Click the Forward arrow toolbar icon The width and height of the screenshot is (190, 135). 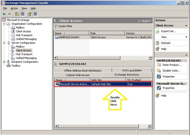point(9,14)
